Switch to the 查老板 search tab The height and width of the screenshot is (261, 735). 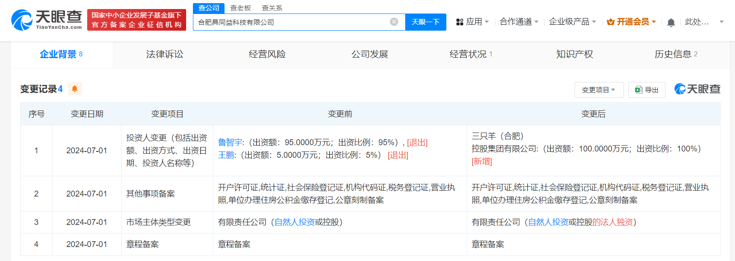tap(240, 8)
